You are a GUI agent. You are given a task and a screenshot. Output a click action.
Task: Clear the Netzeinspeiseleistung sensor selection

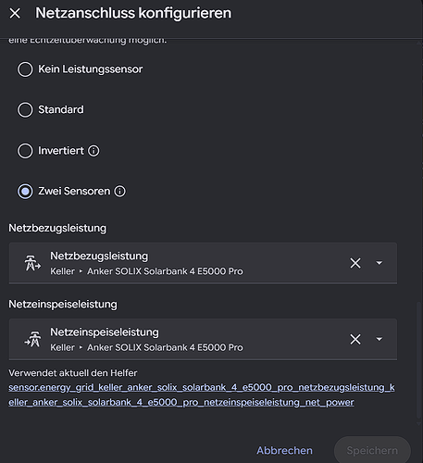(355, 339)
